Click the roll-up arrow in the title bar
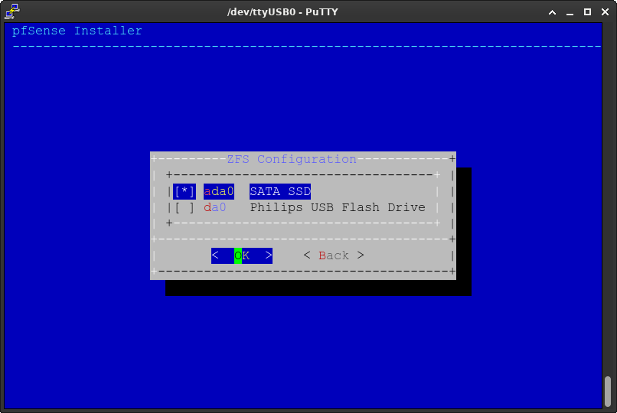Viewport: 617px width, 413px height. (552, 12)
